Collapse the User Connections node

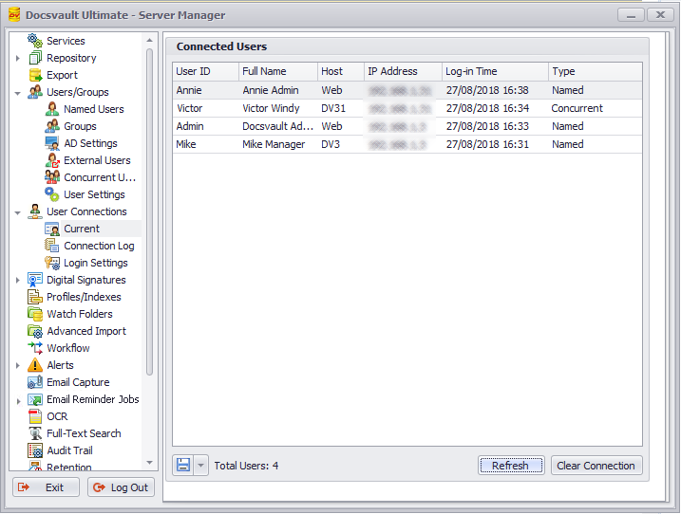tap(18, 212)
